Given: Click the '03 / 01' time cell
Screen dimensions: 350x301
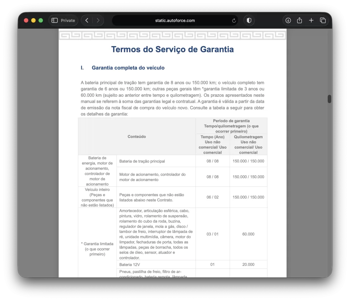Looking at the screenshot, I should tap(213, 234).
